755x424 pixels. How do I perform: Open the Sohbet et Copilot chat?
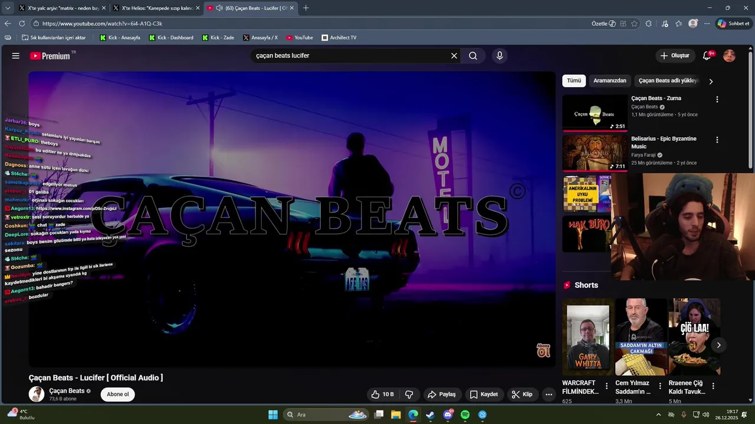[733, 24]
